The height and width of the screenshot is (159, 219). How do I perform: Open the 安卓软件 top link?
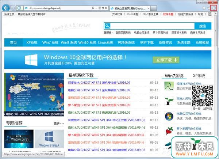tap(117, 14)
